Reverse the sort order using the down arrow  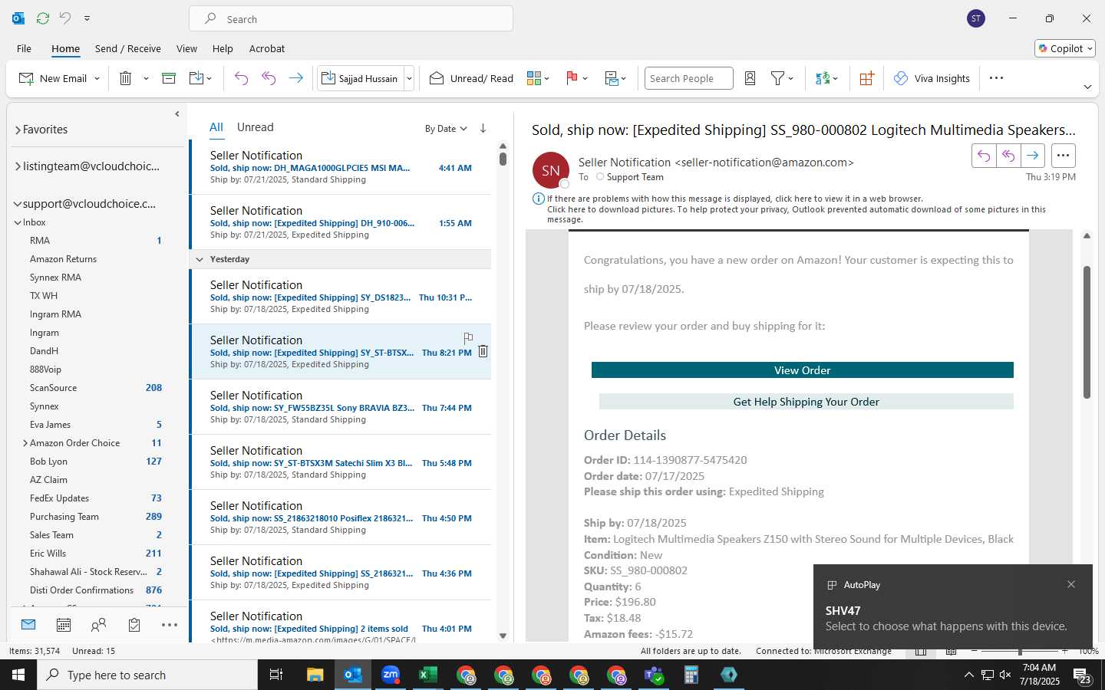[x=483, y=128]
